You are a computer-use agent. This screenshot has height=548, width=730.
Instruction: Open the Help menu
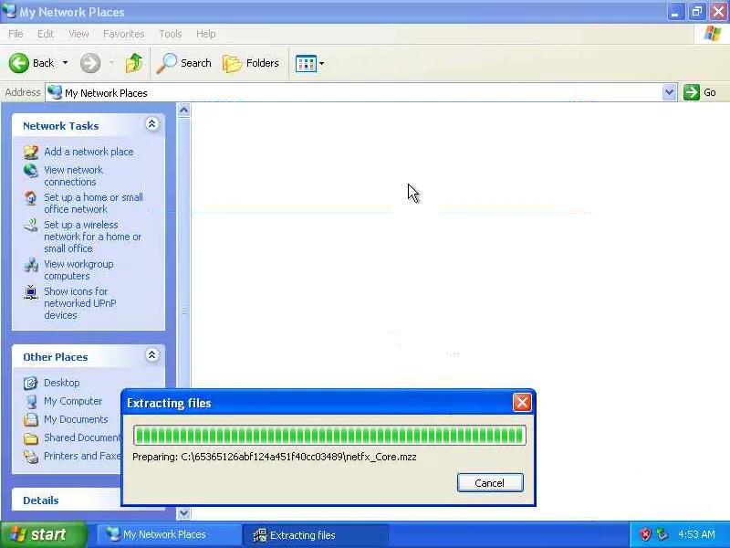pos(206,34)
